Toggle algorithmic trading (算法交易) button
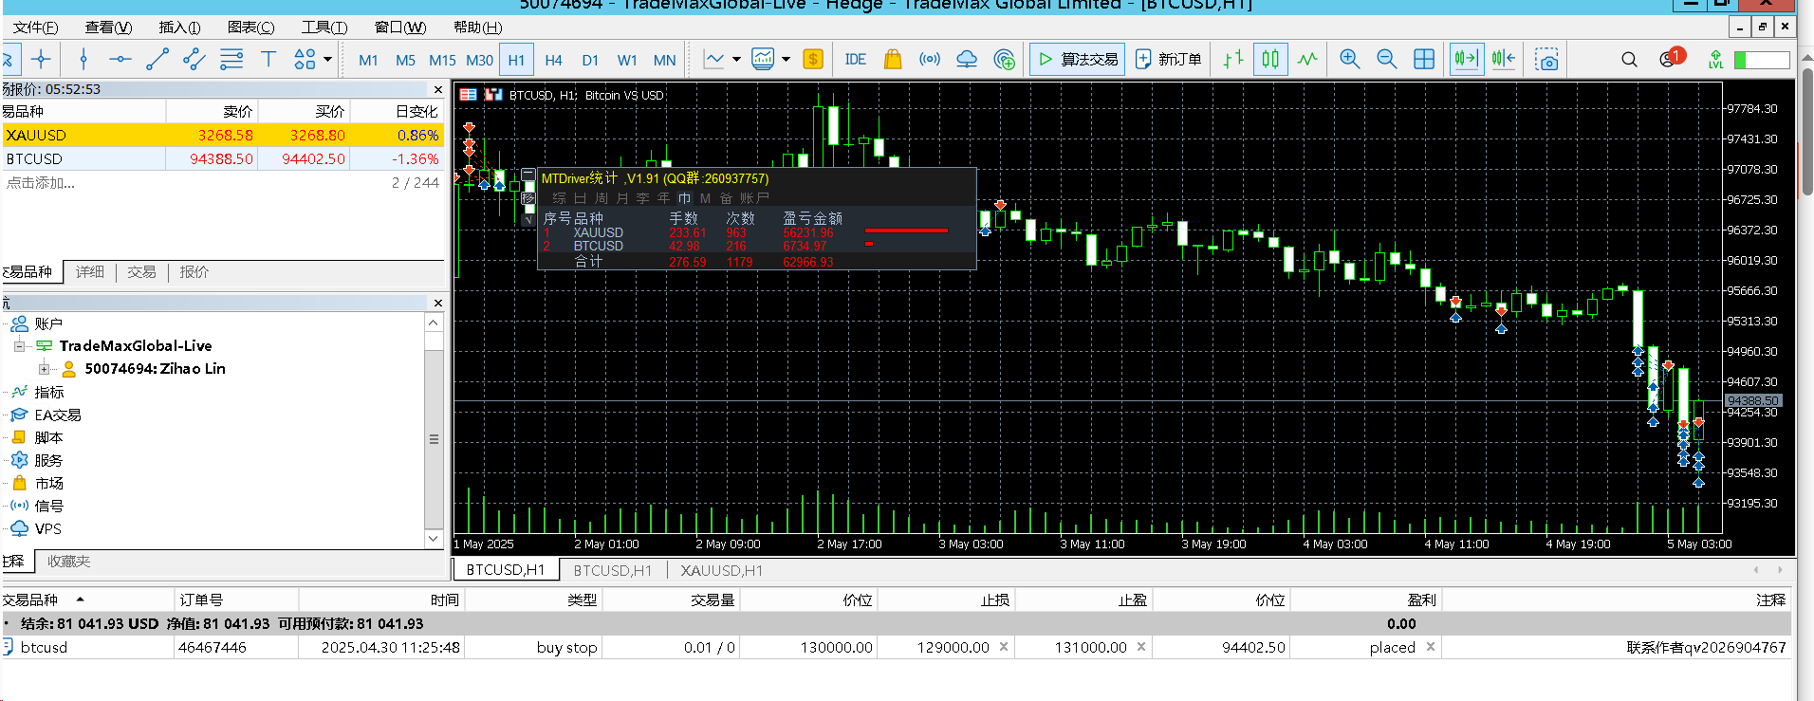 pos(1078,60)
